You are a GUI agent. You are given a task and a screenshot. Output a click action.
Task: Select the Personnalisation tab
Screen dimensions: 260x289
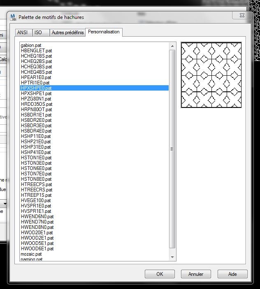[x=104, y=32]
